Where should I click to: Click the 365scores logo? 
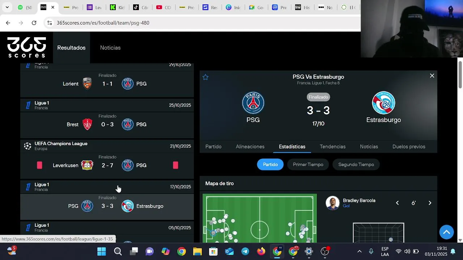tap(27, 47)
